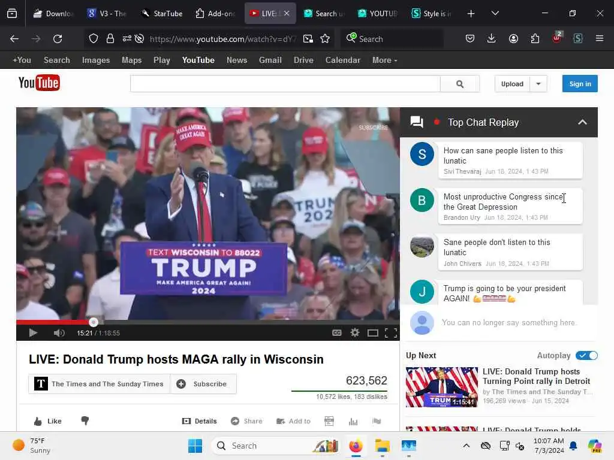Open Firefox tracking protection shield icon
The width and height of the screenshot is (614, 460).
click(93, 39)
